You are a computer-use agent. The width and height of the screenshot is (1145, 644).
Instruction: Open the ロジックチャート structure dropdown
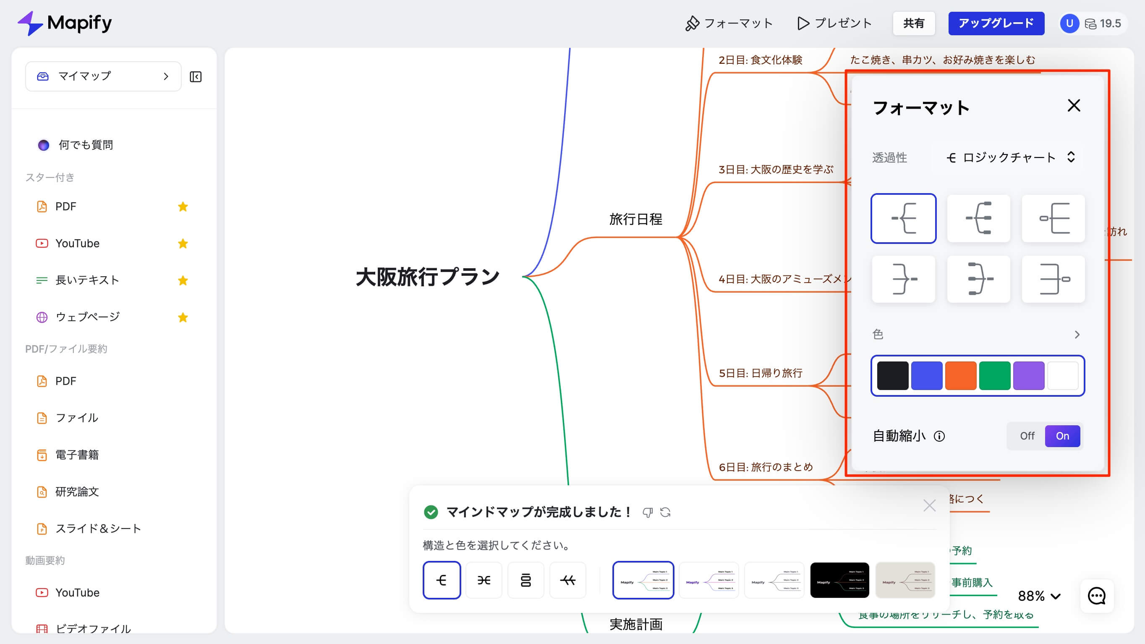[x=1010, y=157]
